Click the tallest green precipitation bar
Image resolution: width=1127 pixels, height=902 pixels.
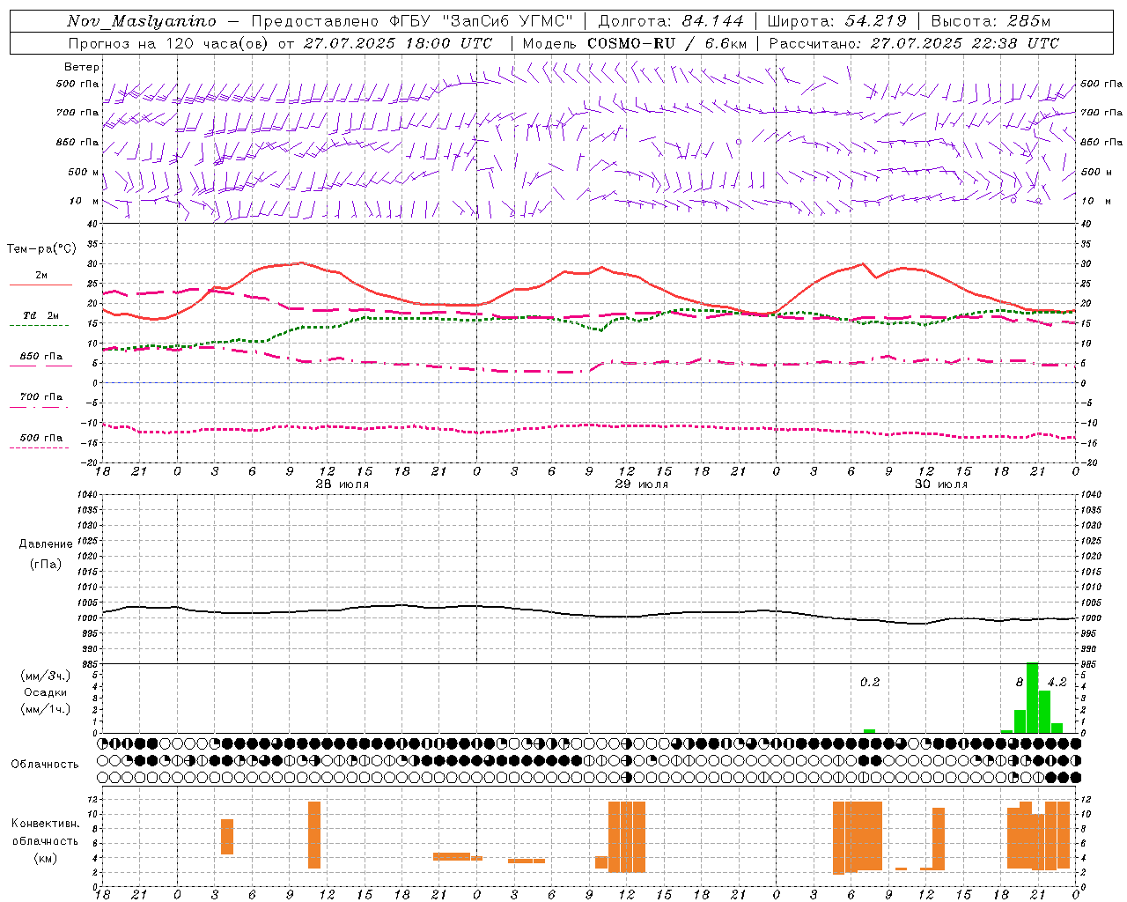click(x=1032, y=698)
